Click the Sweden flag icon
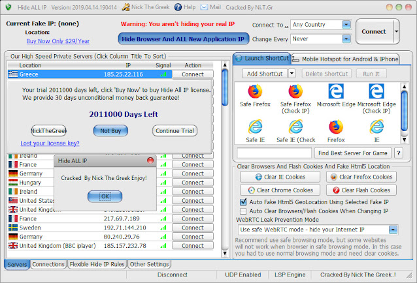Screen dimensions: 417x283 click(13, 228)
